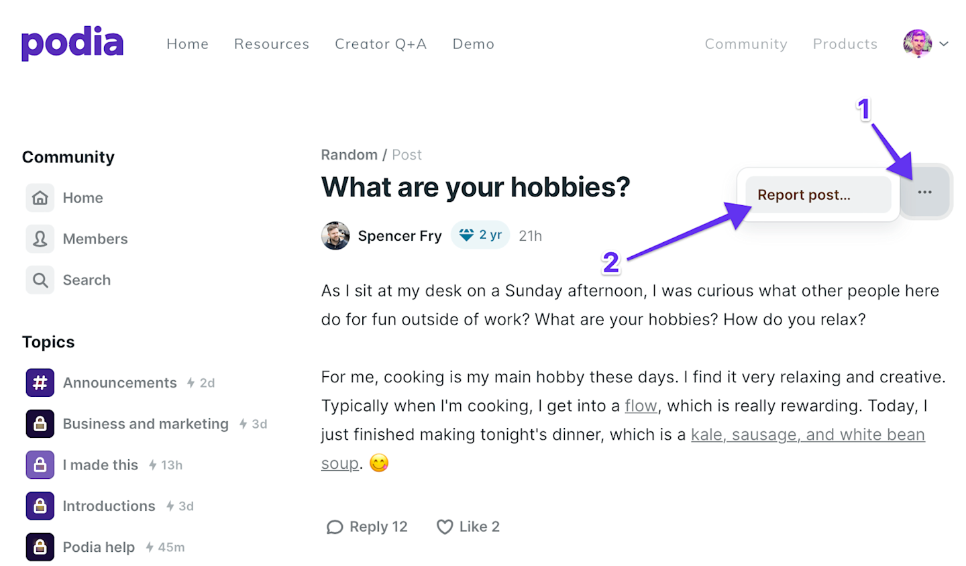Open the Resources nav item
Image resolution: width=966 pixels, height=566 pixels.
click(272, 44)
